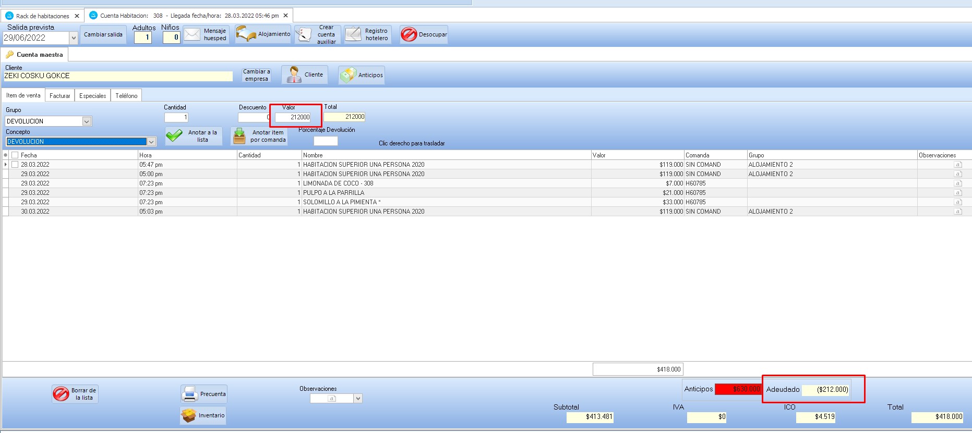Open Anticipos money icon button
This screenshot has height=433, width=972.
348,76
